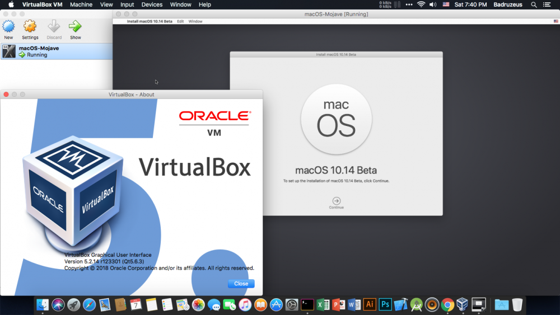Open iBooks in the Dock
The height and width of the screenshot is (315, 560).
[261, 305]
